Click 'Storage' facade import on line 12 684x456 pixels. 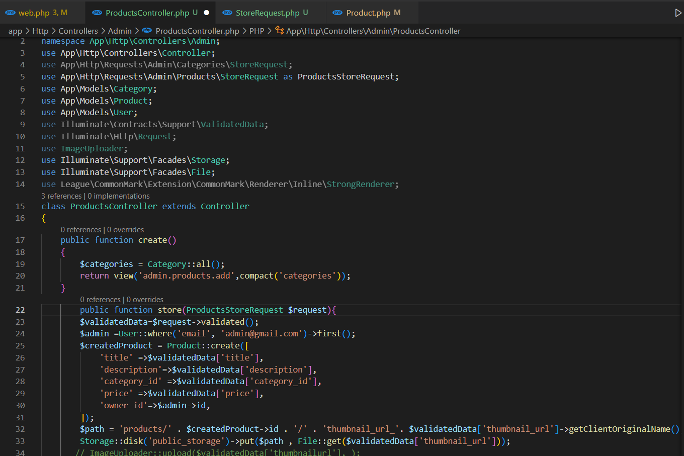pyautogui.click(x=208, y=160)
